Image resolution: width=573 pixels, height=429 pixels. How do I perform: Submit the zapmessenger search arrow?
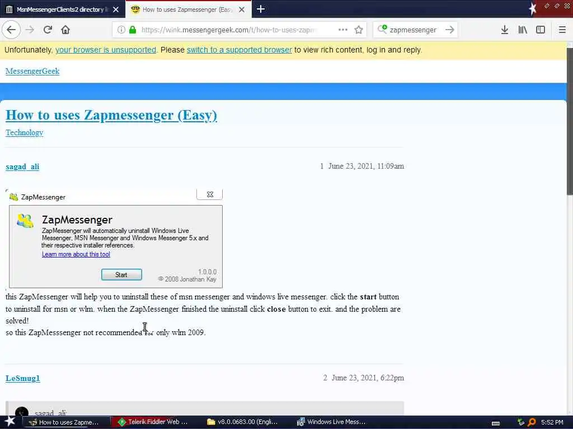coord(450,30)
